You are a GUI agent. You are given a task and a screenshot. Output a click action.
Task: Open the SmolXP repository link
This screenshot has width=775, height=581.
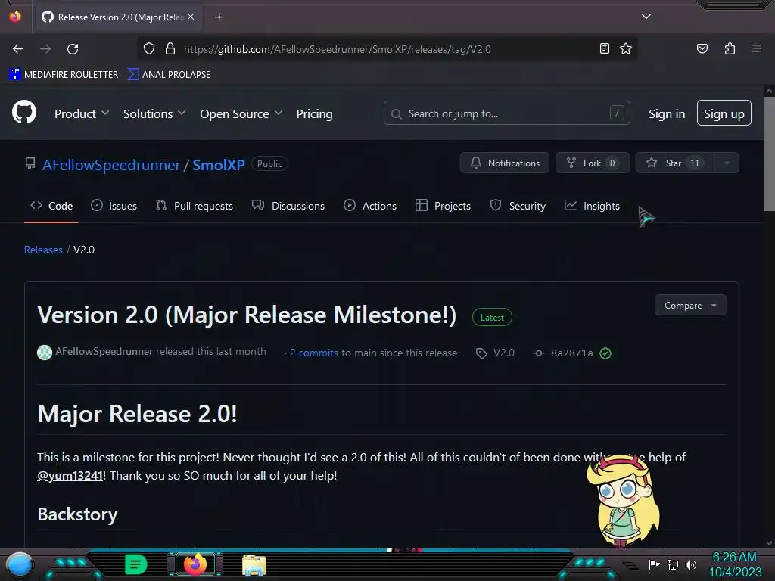pos(219,165)
